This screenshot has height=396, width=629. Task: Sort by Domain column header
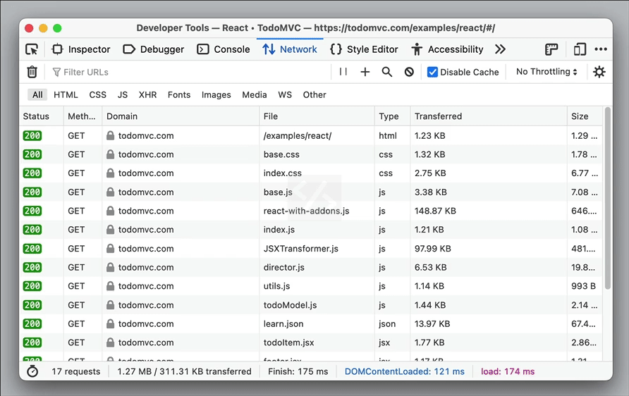181,116
